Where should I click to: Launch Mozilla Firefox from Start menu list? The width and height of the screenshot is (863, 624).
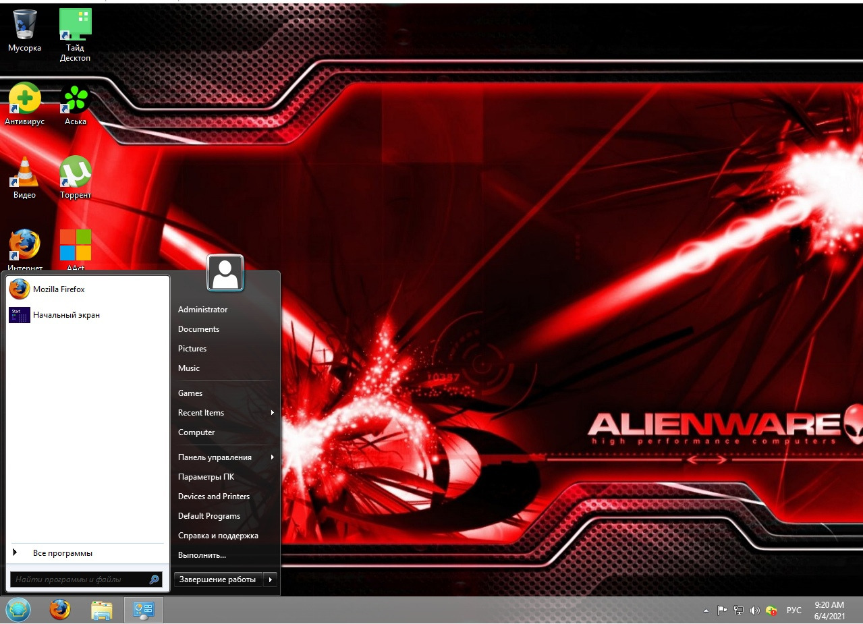88,289
